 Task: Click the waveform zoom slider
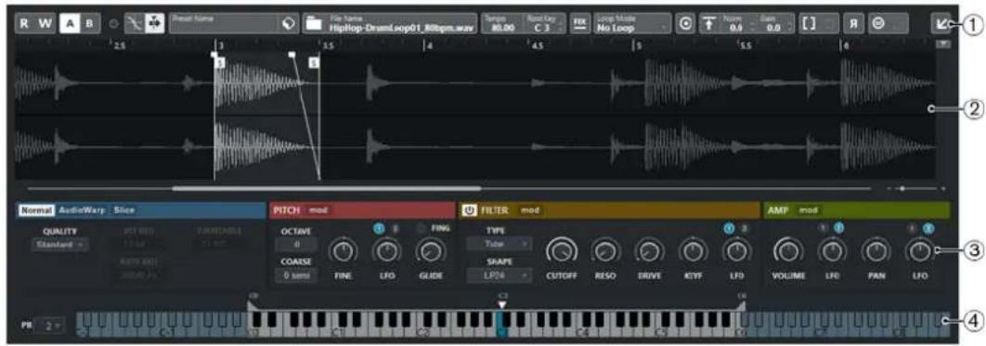point(902,187)
